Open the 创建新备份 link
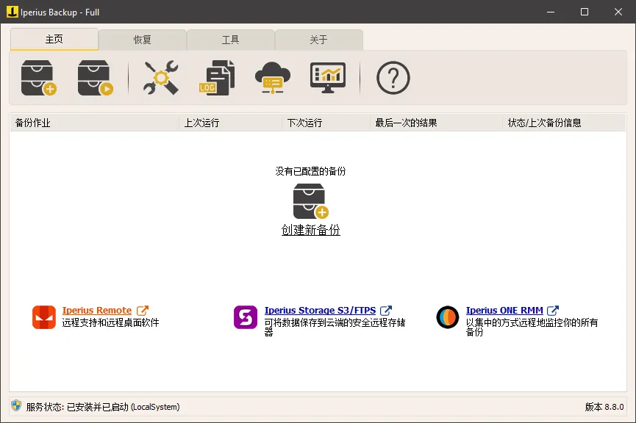636x423 pixels. [x=310, y=229]
